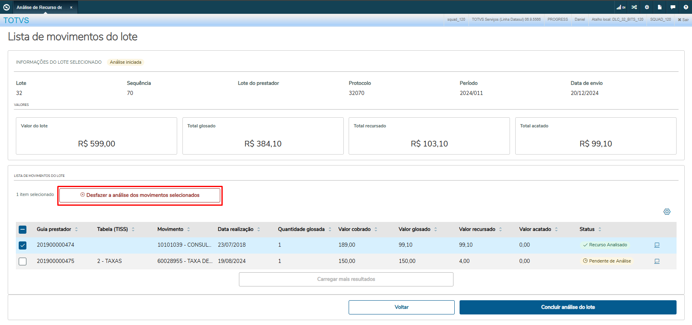Click Desfazer a análise dos movimentos selecionados
This screenshot has width=692, height=325.
click(140, 195)
